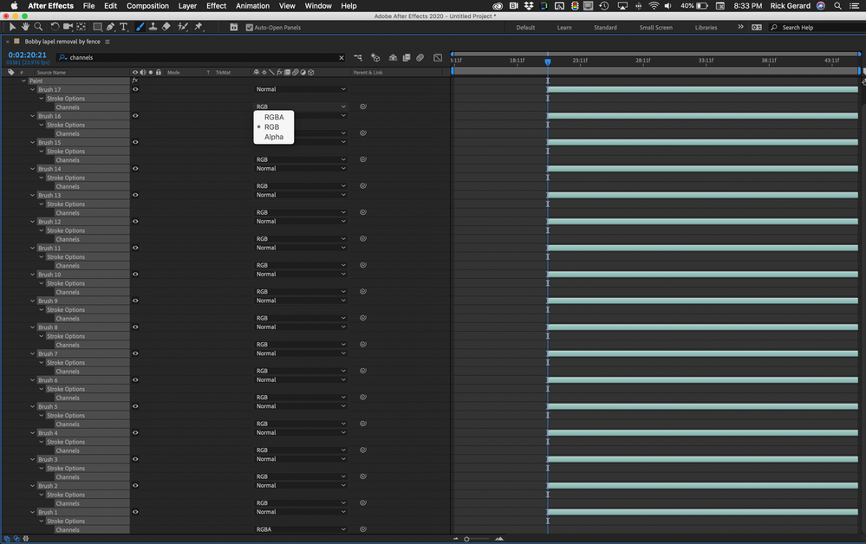This screenshot has width=866, height=544.
Task: Collapse the Brush 15 layer
Action: click(32, 142)
